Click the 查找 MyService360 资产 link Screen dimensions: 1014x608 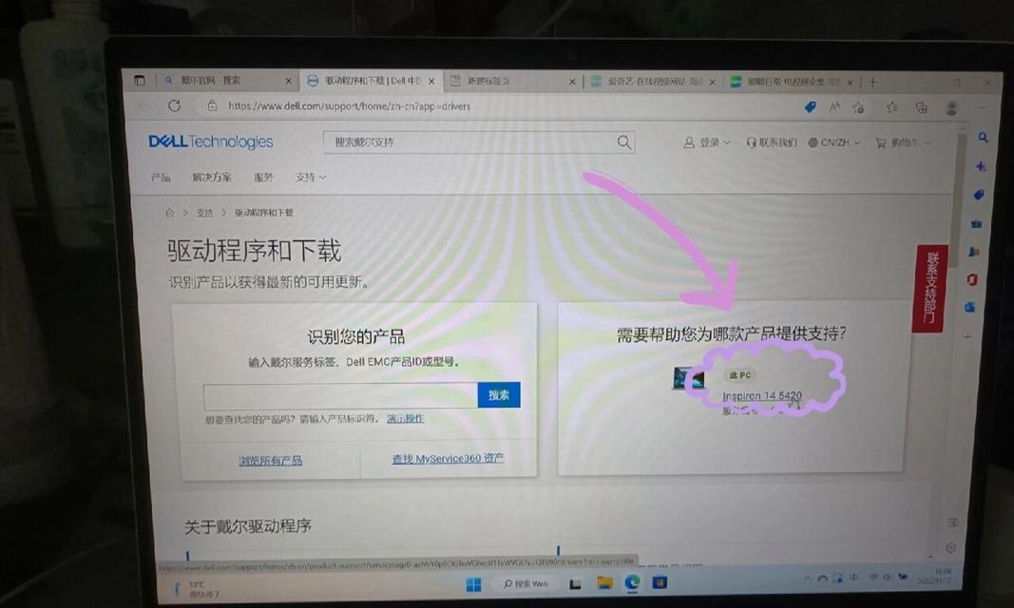coord(448,459)
